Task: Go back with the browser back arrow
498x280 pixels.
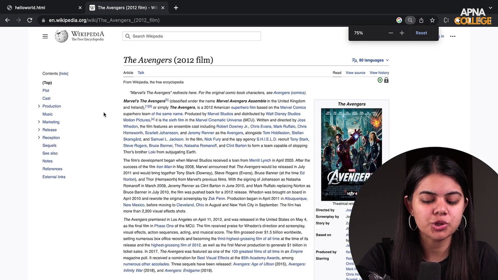Action: 7,20
